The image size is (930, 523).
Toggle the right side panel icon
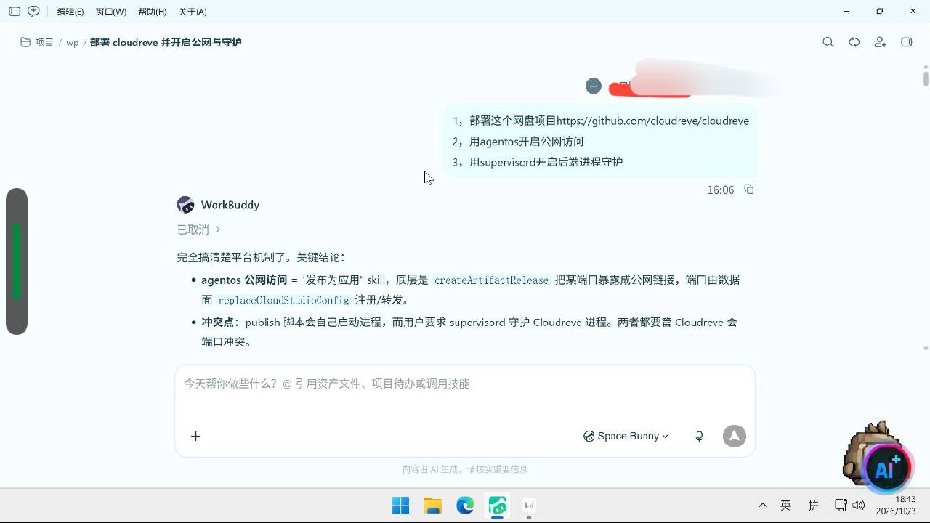(x=907, y=43)
